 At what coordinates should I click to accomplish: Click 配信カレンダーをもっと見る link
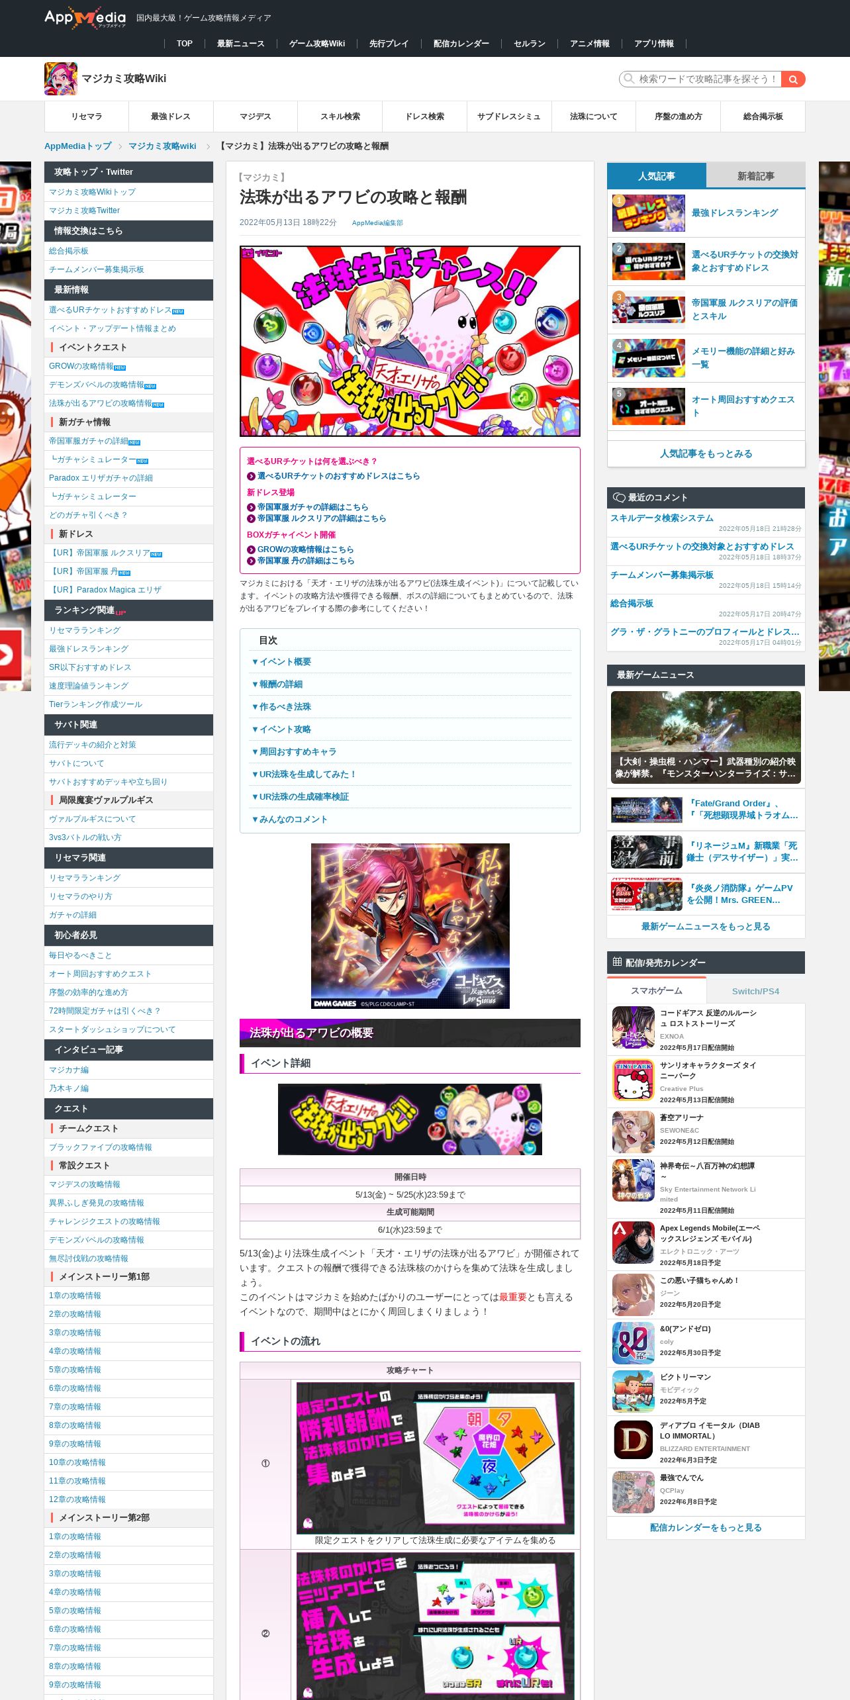click(x=706, y=1528)
